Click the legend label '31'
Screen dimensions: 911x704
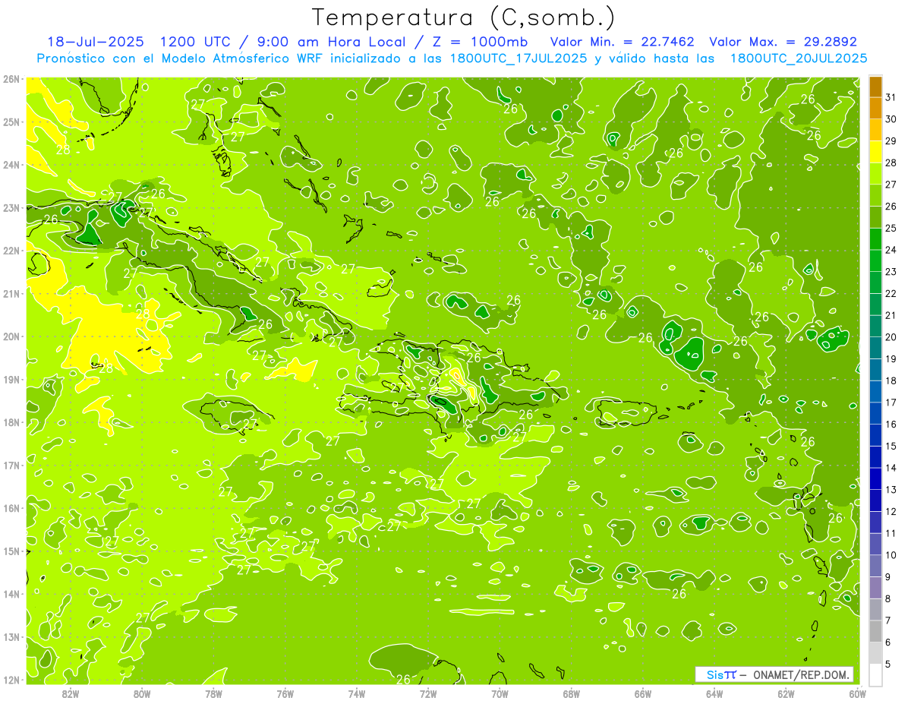(891, 97)
